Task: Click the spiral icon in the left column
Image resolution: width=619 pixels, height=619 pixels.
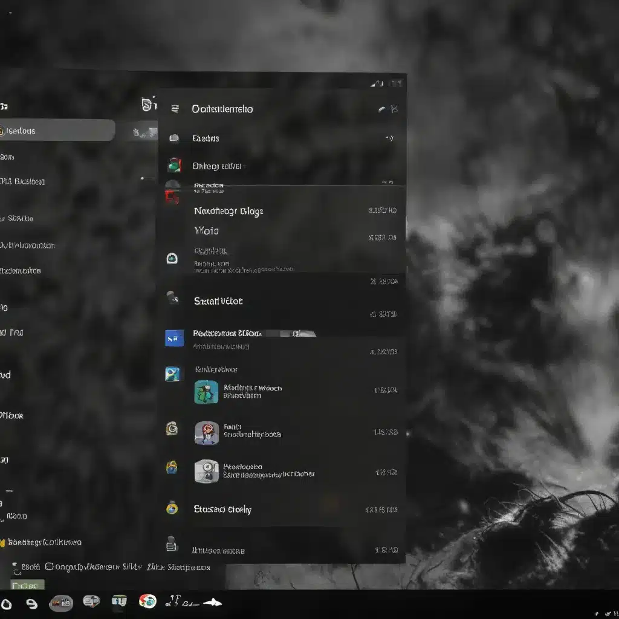Action: tap(172, 429)
